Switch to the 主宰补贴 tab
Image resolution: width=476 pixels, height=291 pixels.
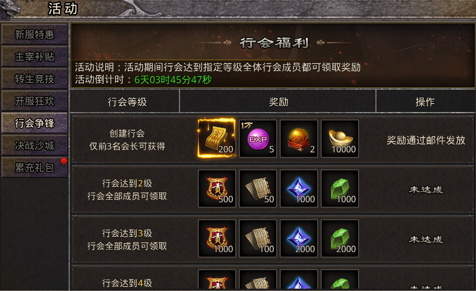[x=35, y=56]
